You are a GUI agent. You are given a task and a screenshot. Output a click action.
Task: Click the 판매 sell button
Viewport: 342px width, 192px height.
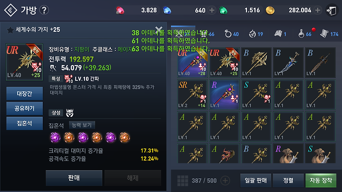[x=74, y=178]
